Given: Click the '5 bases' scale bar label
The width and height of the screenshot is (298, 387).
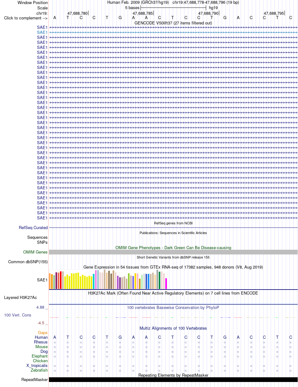Looking at the screenshot, I should pyautogui.click(x=132, y=8).
